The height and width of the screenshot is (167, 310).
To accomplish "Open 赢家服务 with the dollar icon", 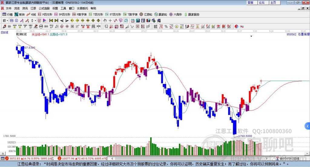I will 192,15.
